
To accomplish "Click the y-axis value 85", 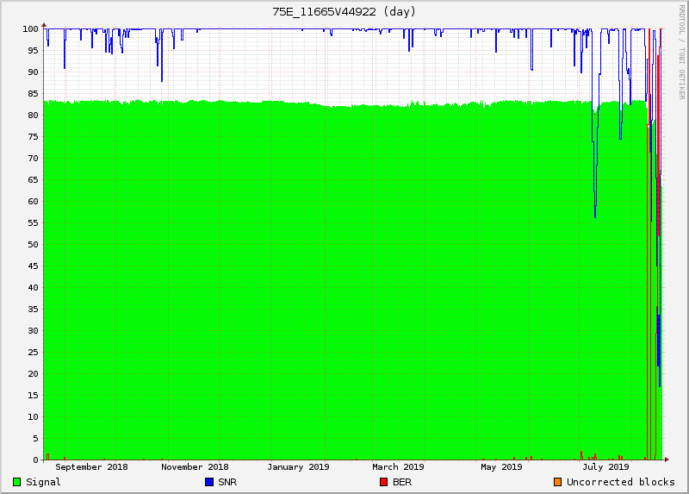I will (x=33, y=94).
